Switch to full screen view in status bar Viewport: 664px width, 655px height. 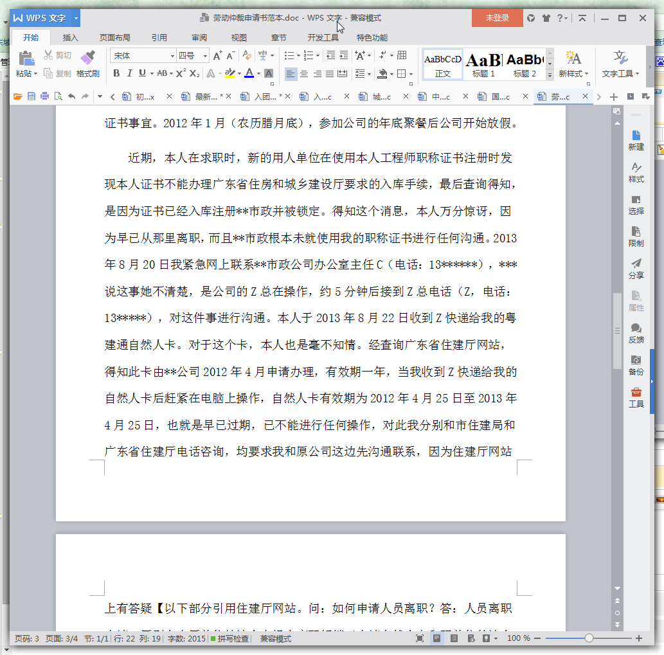pyautogui.click(x=420, y=638)
